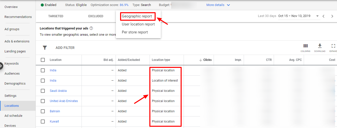Expand the table using the Expand icon
337x128 pixels.
coord(333,46)
